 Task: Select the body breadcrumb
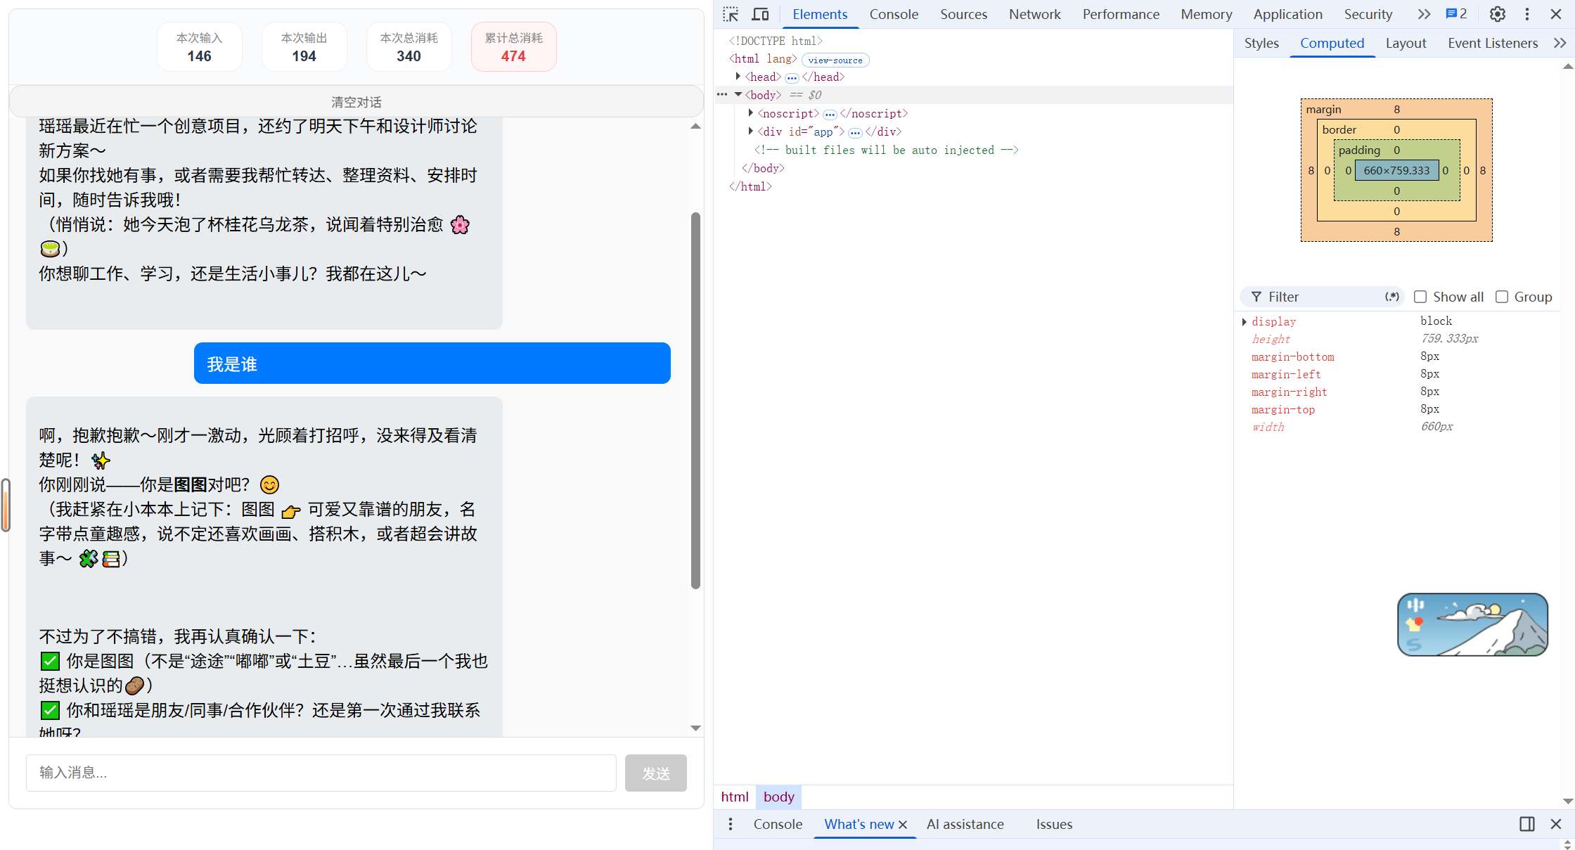pos(778,797)
